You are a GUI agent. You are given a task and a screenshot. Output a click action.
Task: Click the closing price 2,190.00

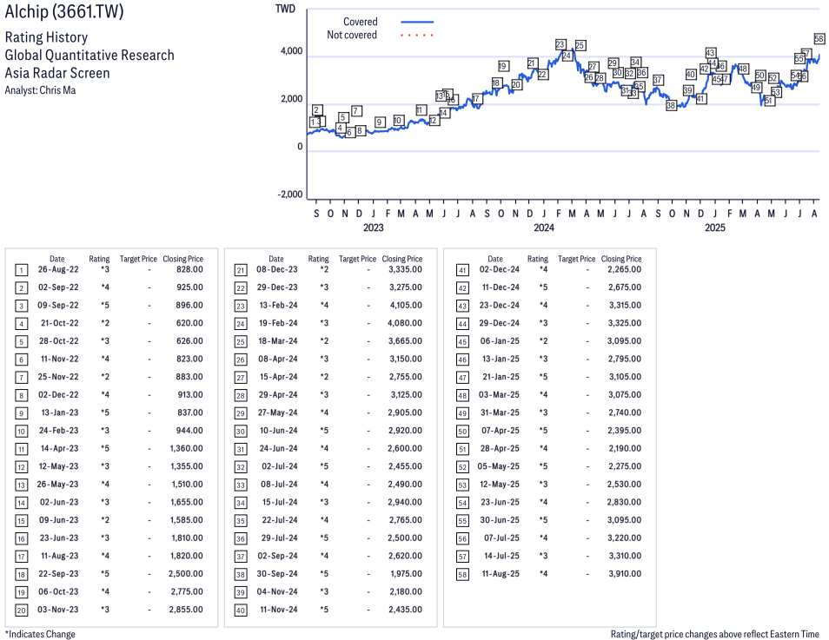click(x=625, y=449)
